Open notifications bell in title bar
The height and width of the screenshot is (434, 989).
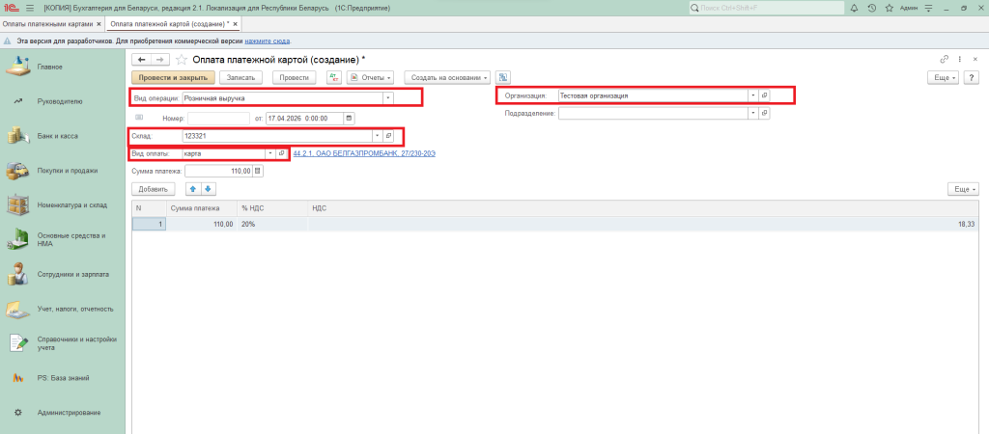(x=851, y=8)
